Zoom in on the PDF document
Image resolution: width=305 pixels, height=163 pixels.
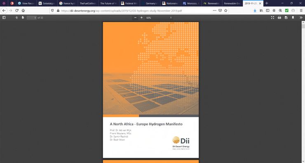(x=142, y=18)
